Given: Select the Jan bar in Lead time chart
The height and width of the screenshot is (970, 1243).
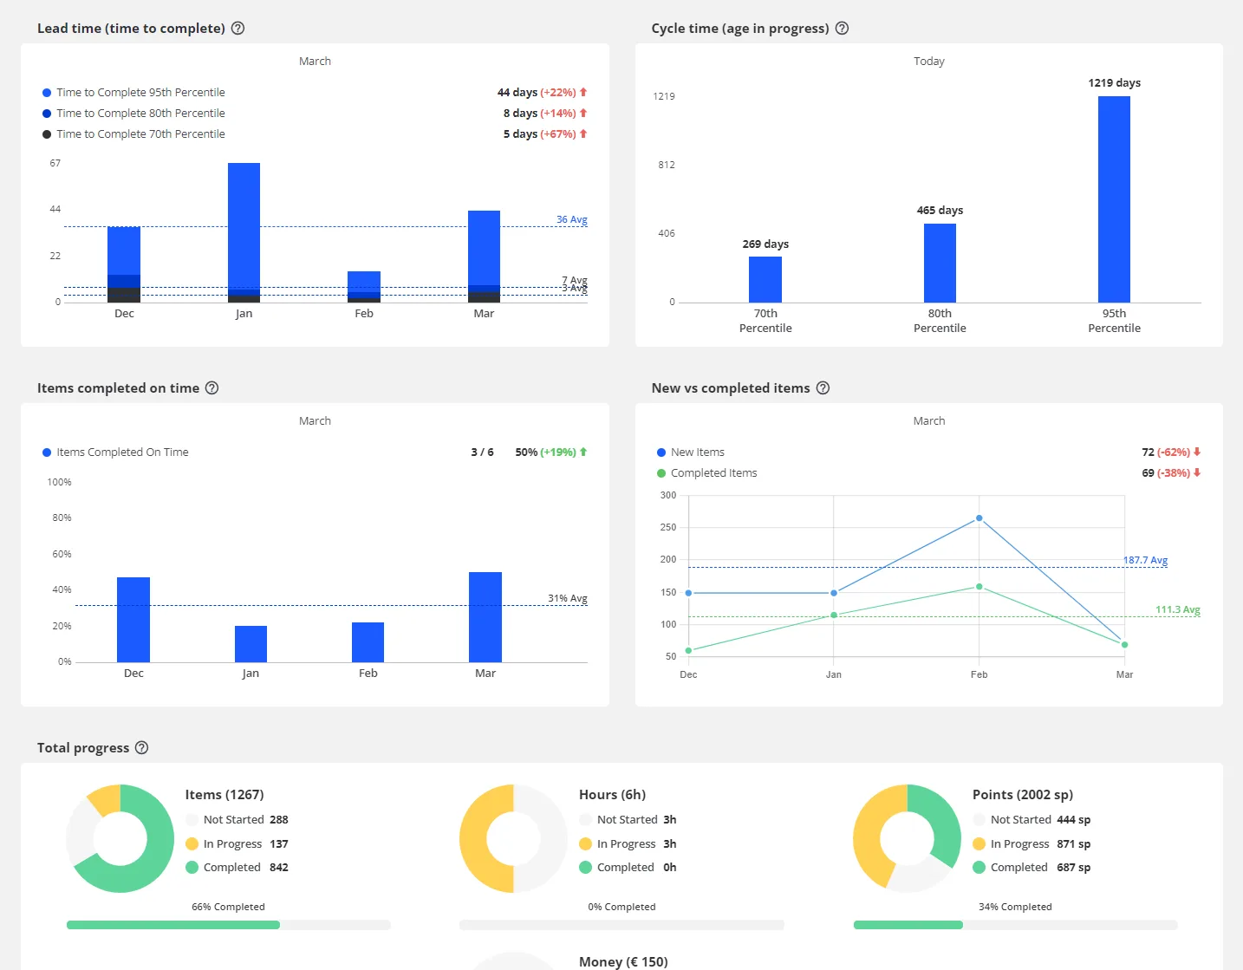Looking at the screenshot, I should [x=244, y=232].
